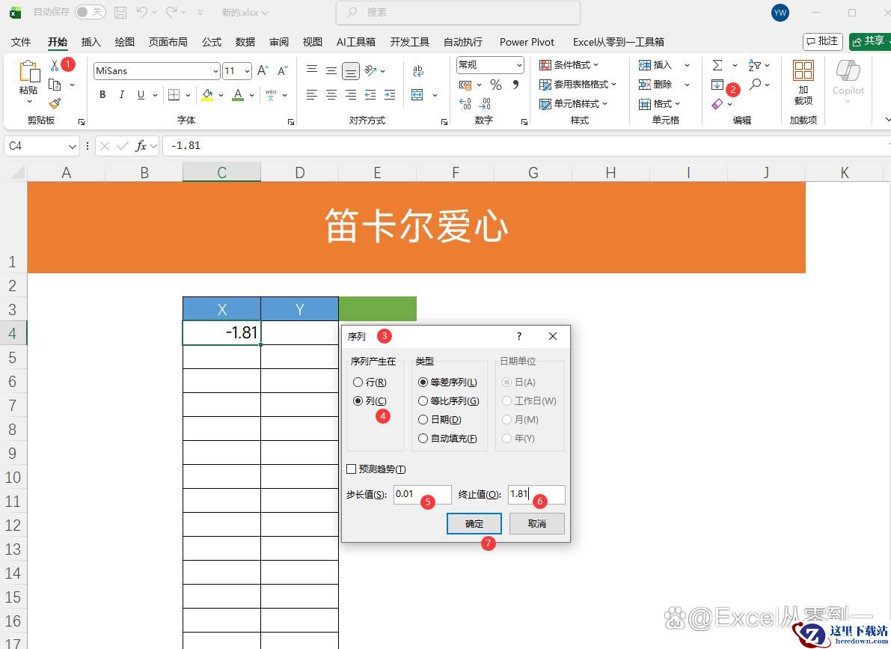Screen dimensions: 891x649
Task: Click the Underline icon
Action: coord(141,95)
